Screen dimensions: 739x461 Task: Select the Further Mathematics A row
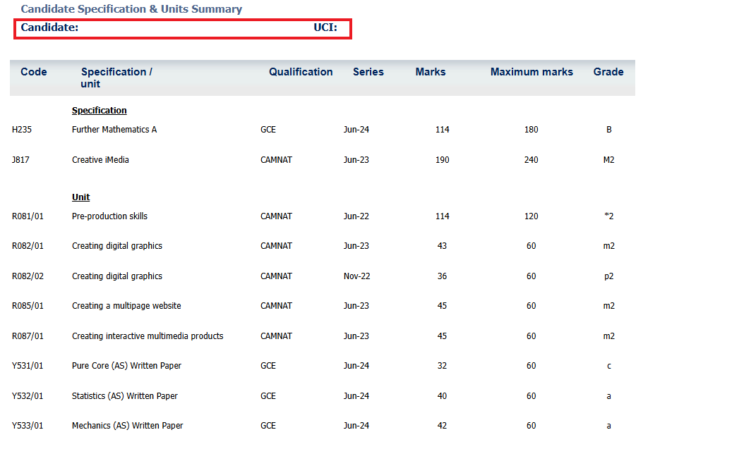(x=114, y=129)
